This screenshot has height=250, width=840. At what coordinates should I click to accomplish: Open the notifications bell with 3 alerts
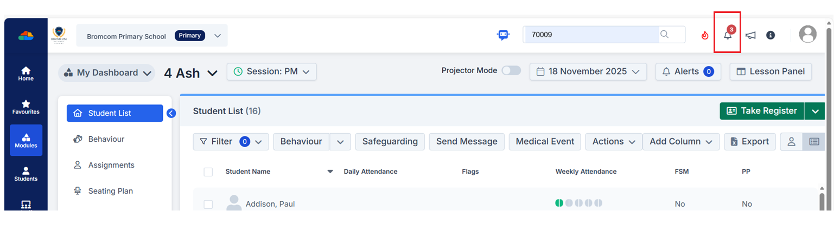click(x=728, y=35)
